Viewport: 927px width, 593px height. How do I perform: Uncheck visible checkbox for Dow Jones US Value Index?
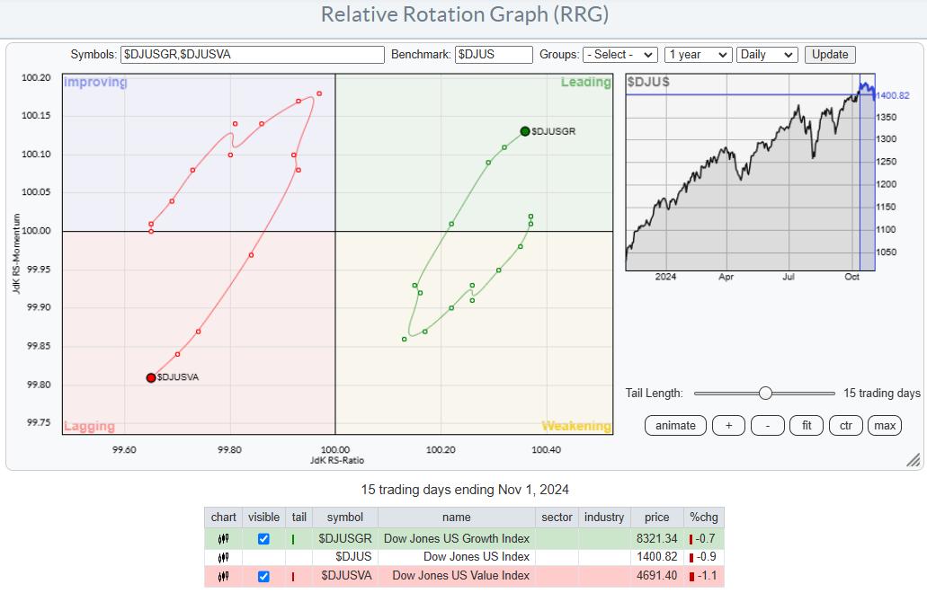pyautogui.click(x=263, y=576)
